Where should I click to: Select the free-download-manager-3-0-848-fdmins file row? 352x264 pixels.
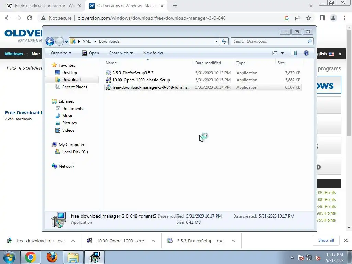pyautogui.click(x=203, y=87)
